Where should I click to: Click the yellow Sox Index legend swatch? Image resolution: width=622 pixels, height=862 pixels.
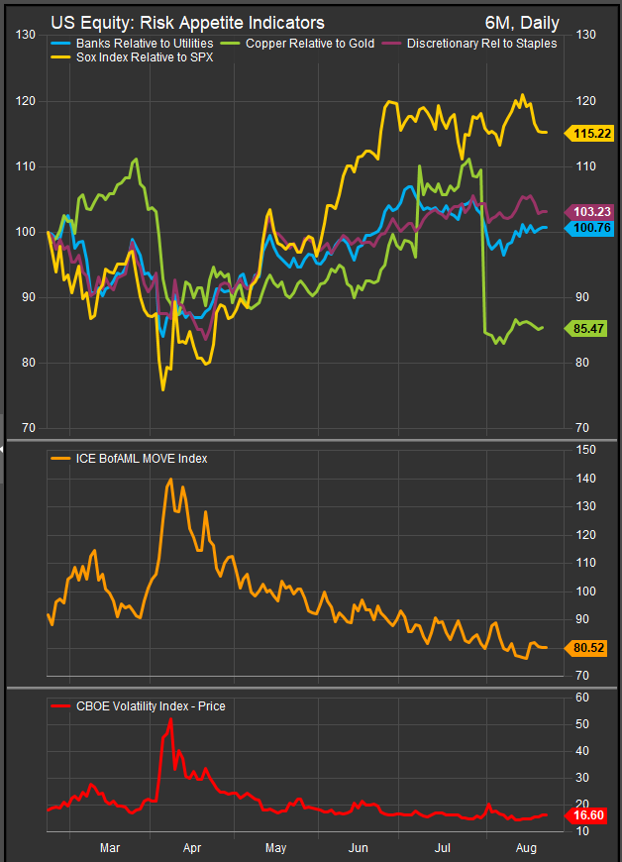[60, 59]
